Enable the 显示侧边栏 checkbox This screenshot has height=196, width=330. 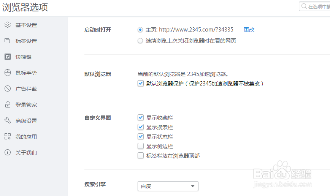coord(141,146)
